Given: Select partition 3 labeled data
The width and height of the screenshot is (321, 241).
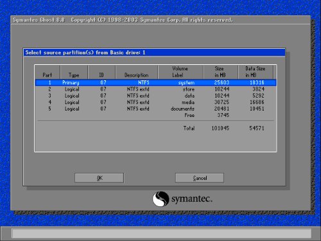Looking at the screenshot, I should (155, 96).
